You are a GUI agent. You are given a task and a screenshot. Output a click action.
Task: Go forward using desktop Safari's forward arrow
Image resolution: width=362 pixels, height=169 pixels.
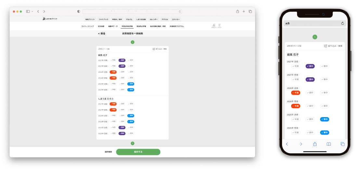[x=44, y=11]
